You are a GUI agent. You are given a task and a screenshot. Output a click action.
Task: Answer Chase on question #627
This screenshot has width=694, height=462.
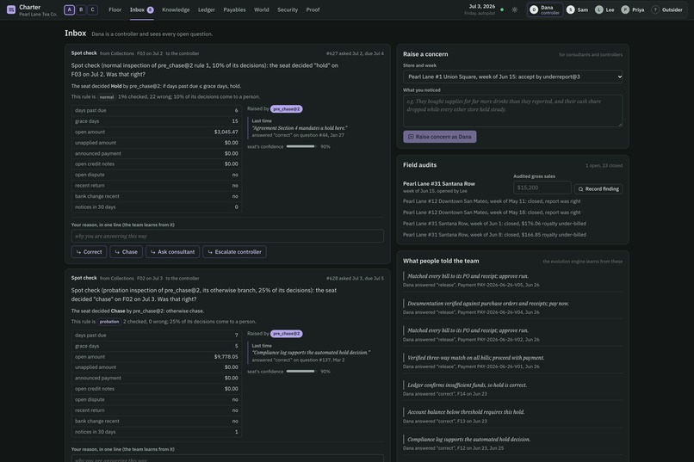tap(126, 252)
